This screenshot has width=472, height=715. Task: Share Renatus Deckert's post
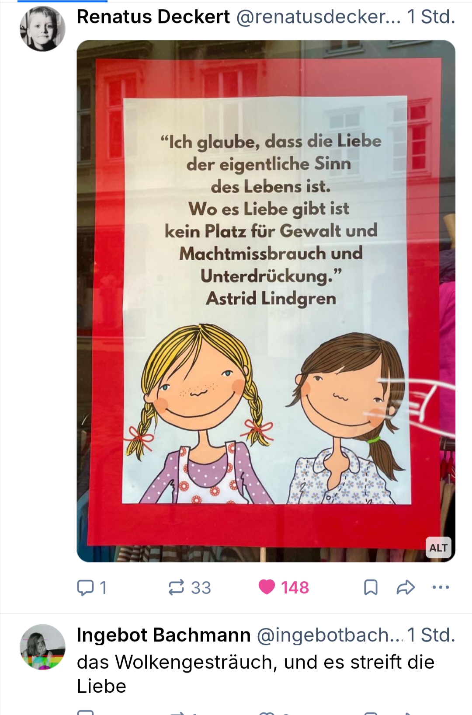[406, 587]
